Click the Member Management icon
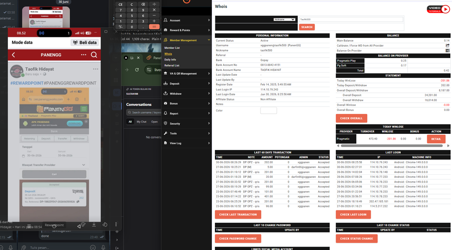The image size is (452, 250). click(x=166, y=40)
